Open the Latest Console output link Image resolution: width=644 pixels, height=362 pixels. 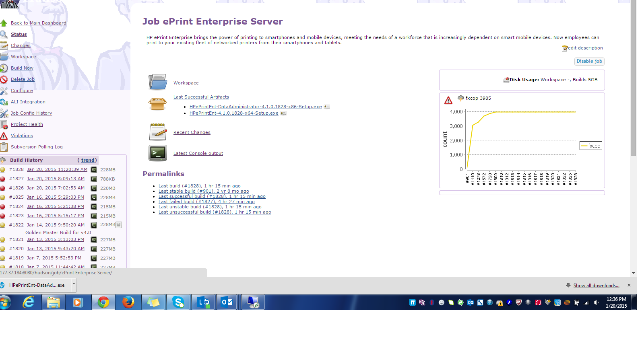click(x=198, y=153)
